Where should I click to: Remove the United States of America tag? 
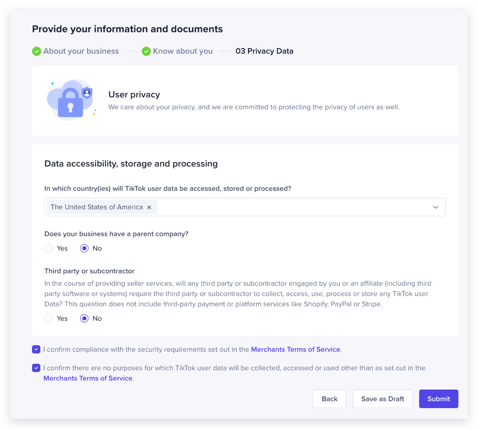[149, 207]
